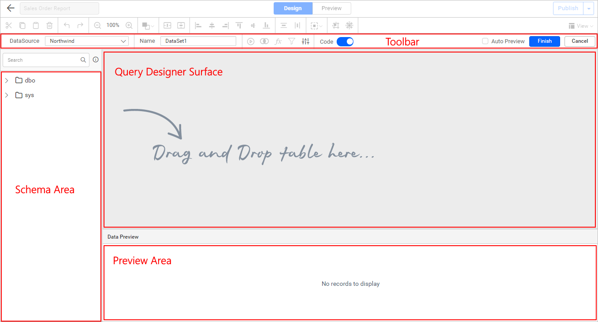The width and height of the screenshot is (598, 322).
Task: Click the Finish button
Action: 544,41
